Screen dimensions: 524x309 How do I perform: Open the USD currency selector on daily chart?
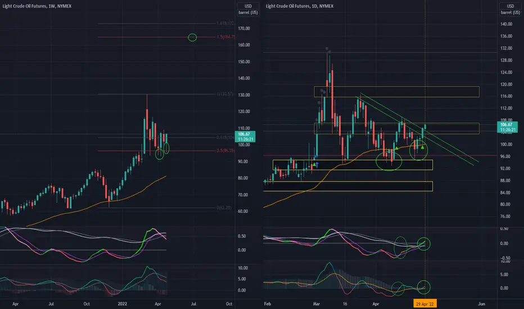pos(511,6)
